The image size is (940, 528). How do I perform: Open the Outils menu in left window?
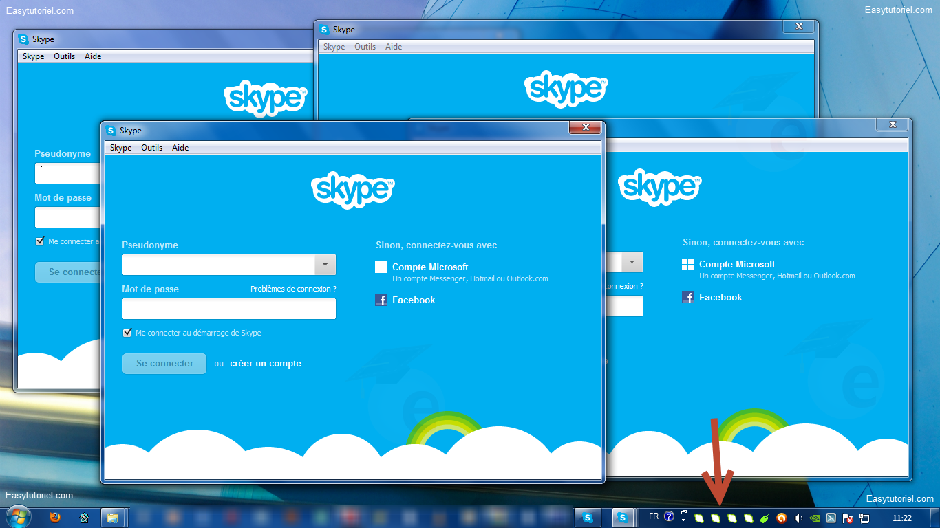[65, 56]
